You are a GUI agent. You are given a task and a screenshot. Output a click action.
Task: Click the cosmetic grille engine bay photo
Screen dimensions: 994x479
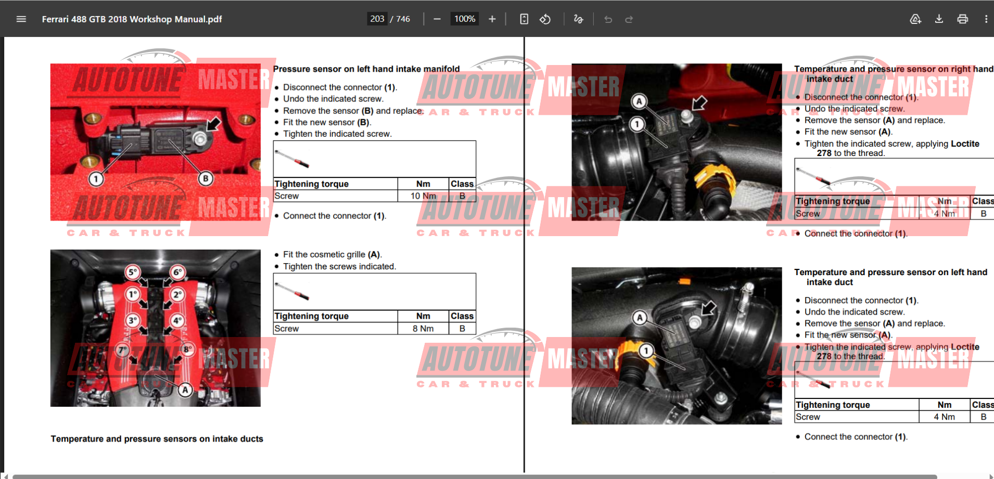(156, 328)
